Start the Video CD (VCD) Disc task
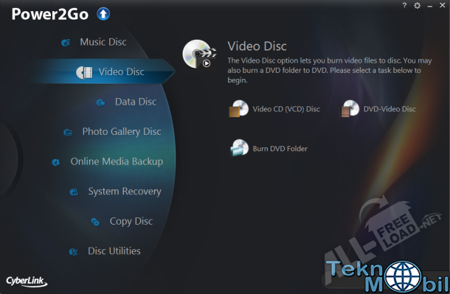Viewport: 450px width, 294px height. coord(274,109)
